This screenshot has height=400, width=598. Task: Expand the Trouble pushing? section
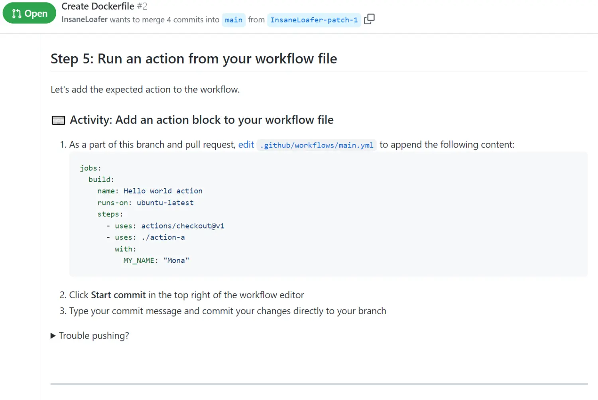90,336
